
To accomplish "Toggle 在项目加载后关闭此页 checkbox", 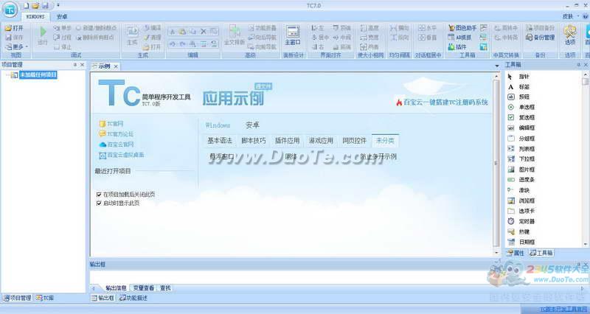I will click(x=100, y=195).
